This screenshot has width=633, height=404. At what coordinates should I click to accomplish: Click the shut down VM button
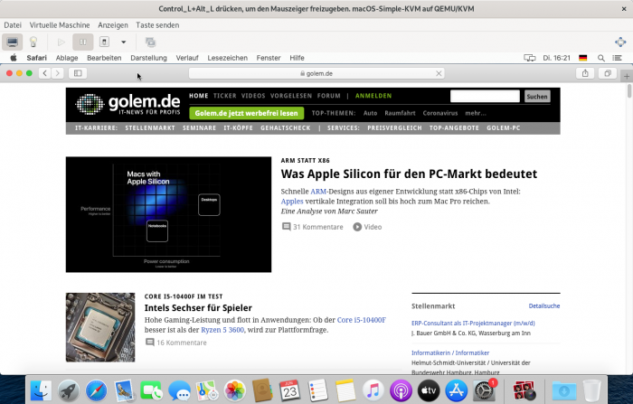[x=104, y=42]
